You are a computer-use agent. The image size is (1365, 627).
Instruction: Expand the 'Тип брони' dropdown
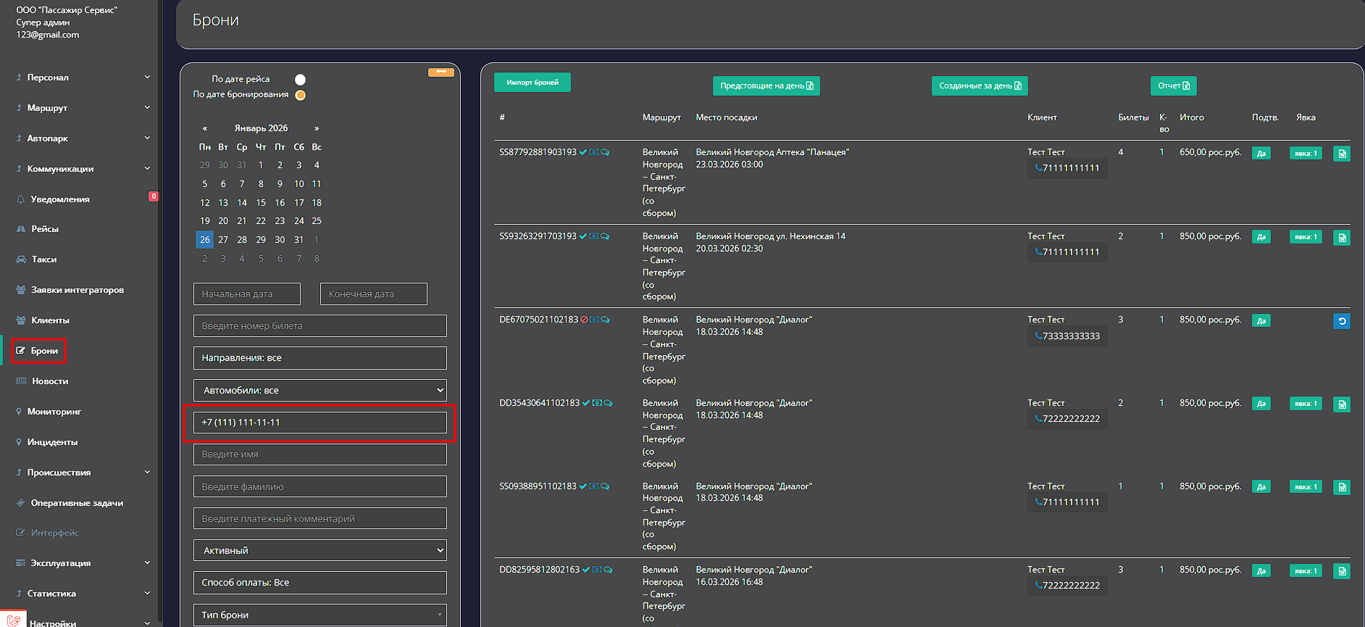click(x=320, y=615)
